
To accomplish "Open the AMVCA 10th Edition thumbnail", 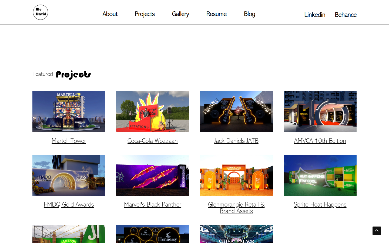I will tap(320, 112).
